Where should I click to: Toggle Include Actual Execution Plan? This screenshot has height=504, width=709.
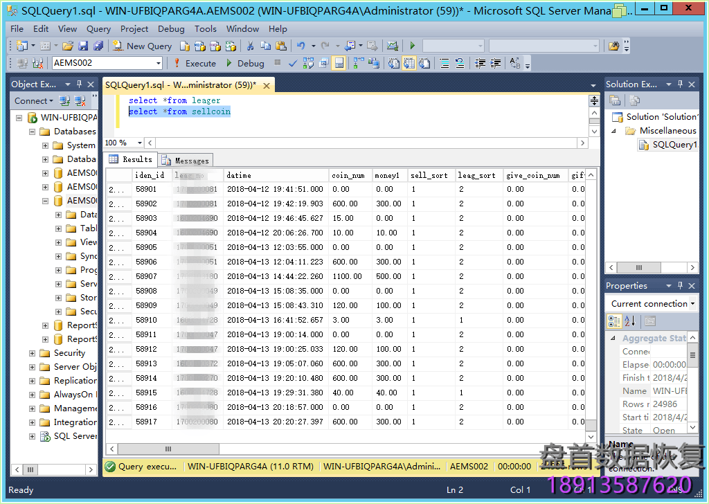pyautogui.click(x=358, y=63)
